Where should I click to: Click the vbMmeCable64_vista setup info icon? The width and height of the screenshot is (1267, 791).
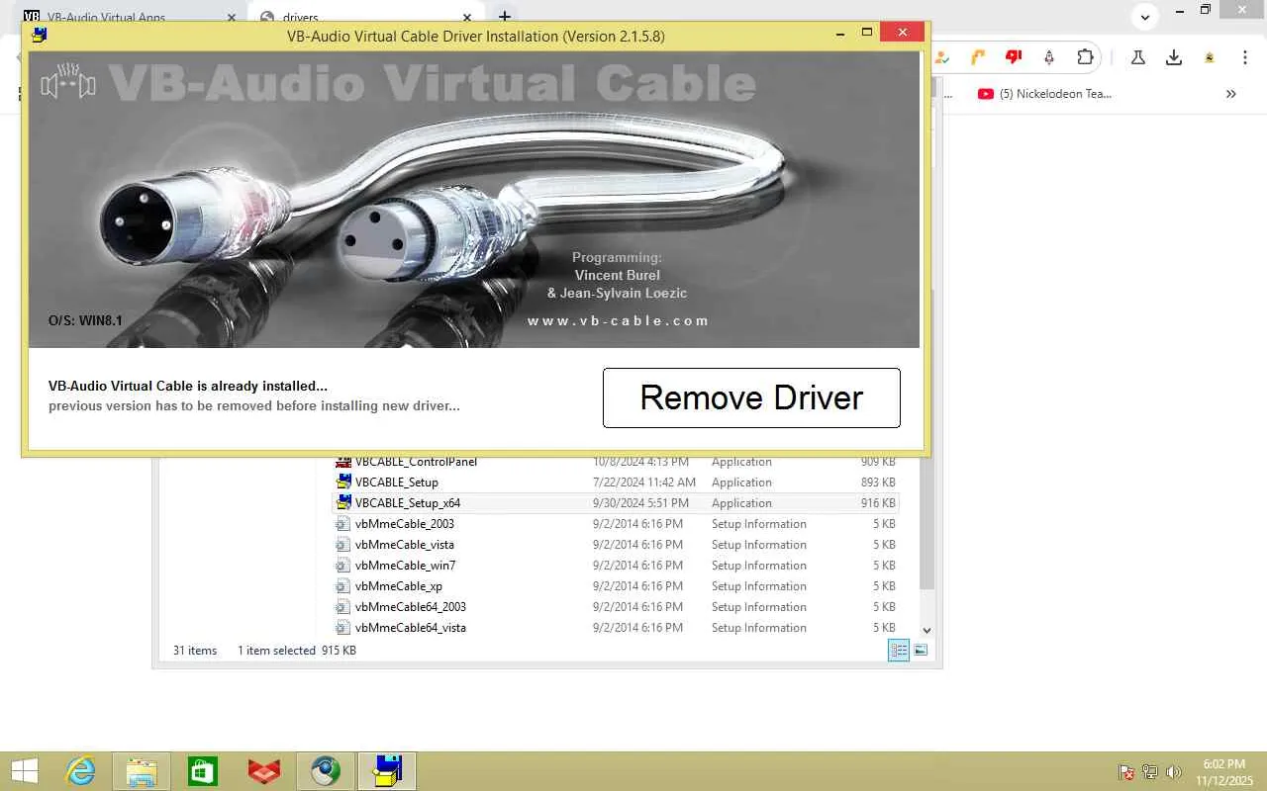pyautogui.click(x=343, y=628)
